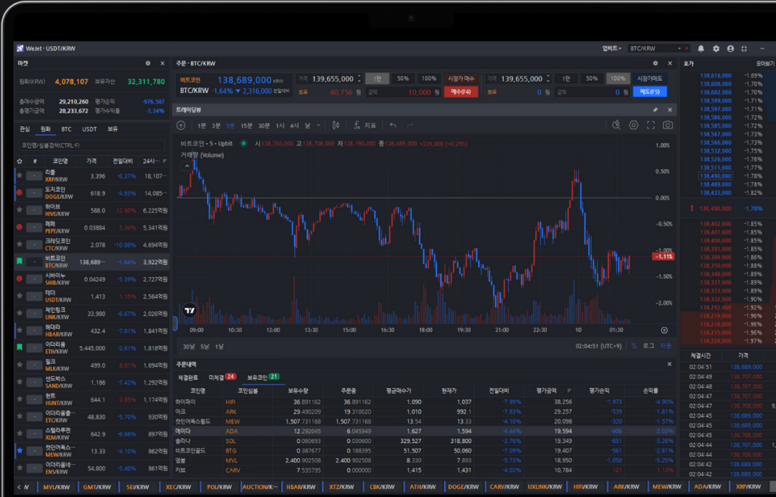Click the red X beside BTC/KRW selector
Screen dimensions: 776x497
coord(686,49)
